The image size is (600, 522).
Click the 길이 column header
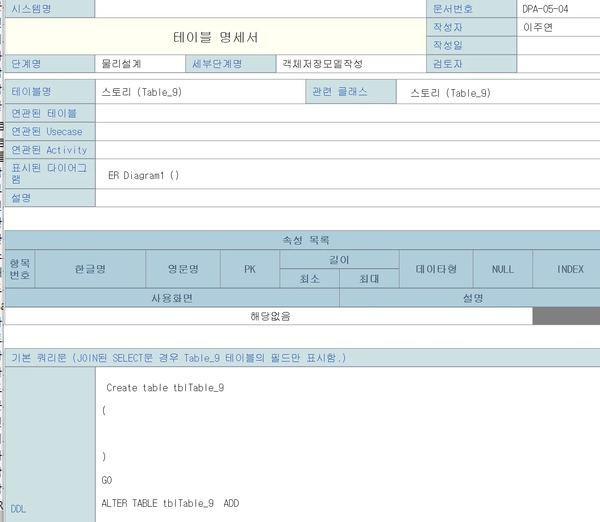[339, 259]
